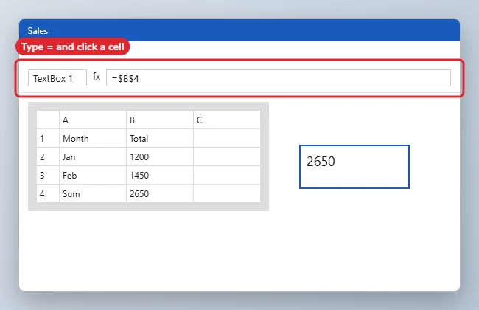This screenshot has width=479, height=310.
Task: Click the select-all corner cell of grid
Action: [x=48, y=120]
